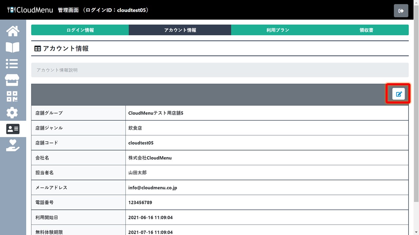
Task: Click the 担当者名 label cell
Action: pyautogui.click(x=79, y=173)
